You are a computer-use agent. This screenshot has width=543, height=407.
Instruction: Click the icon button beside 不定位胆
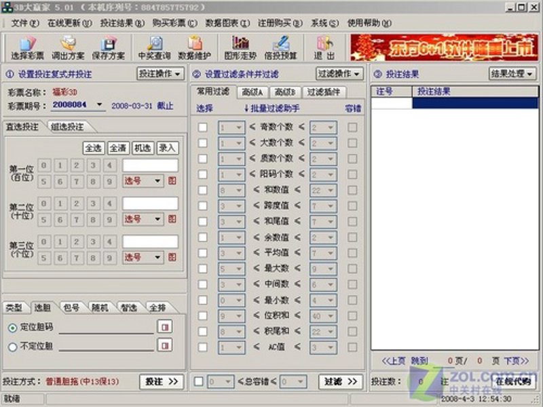click(x=165, y=345)
